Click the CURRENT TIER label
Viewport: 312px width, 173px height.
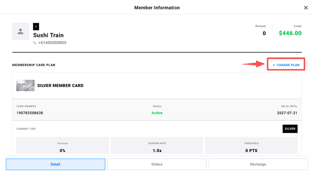coord(26,129)
